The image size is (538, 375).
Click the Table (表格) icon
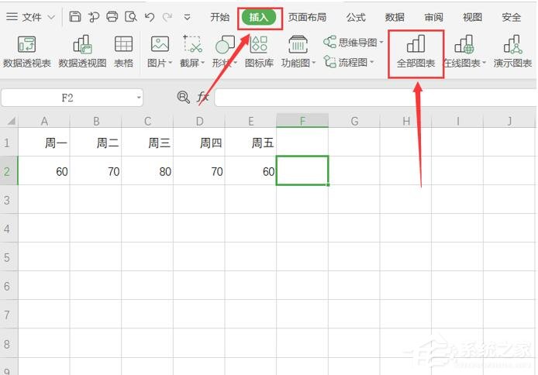pos(123,52)
